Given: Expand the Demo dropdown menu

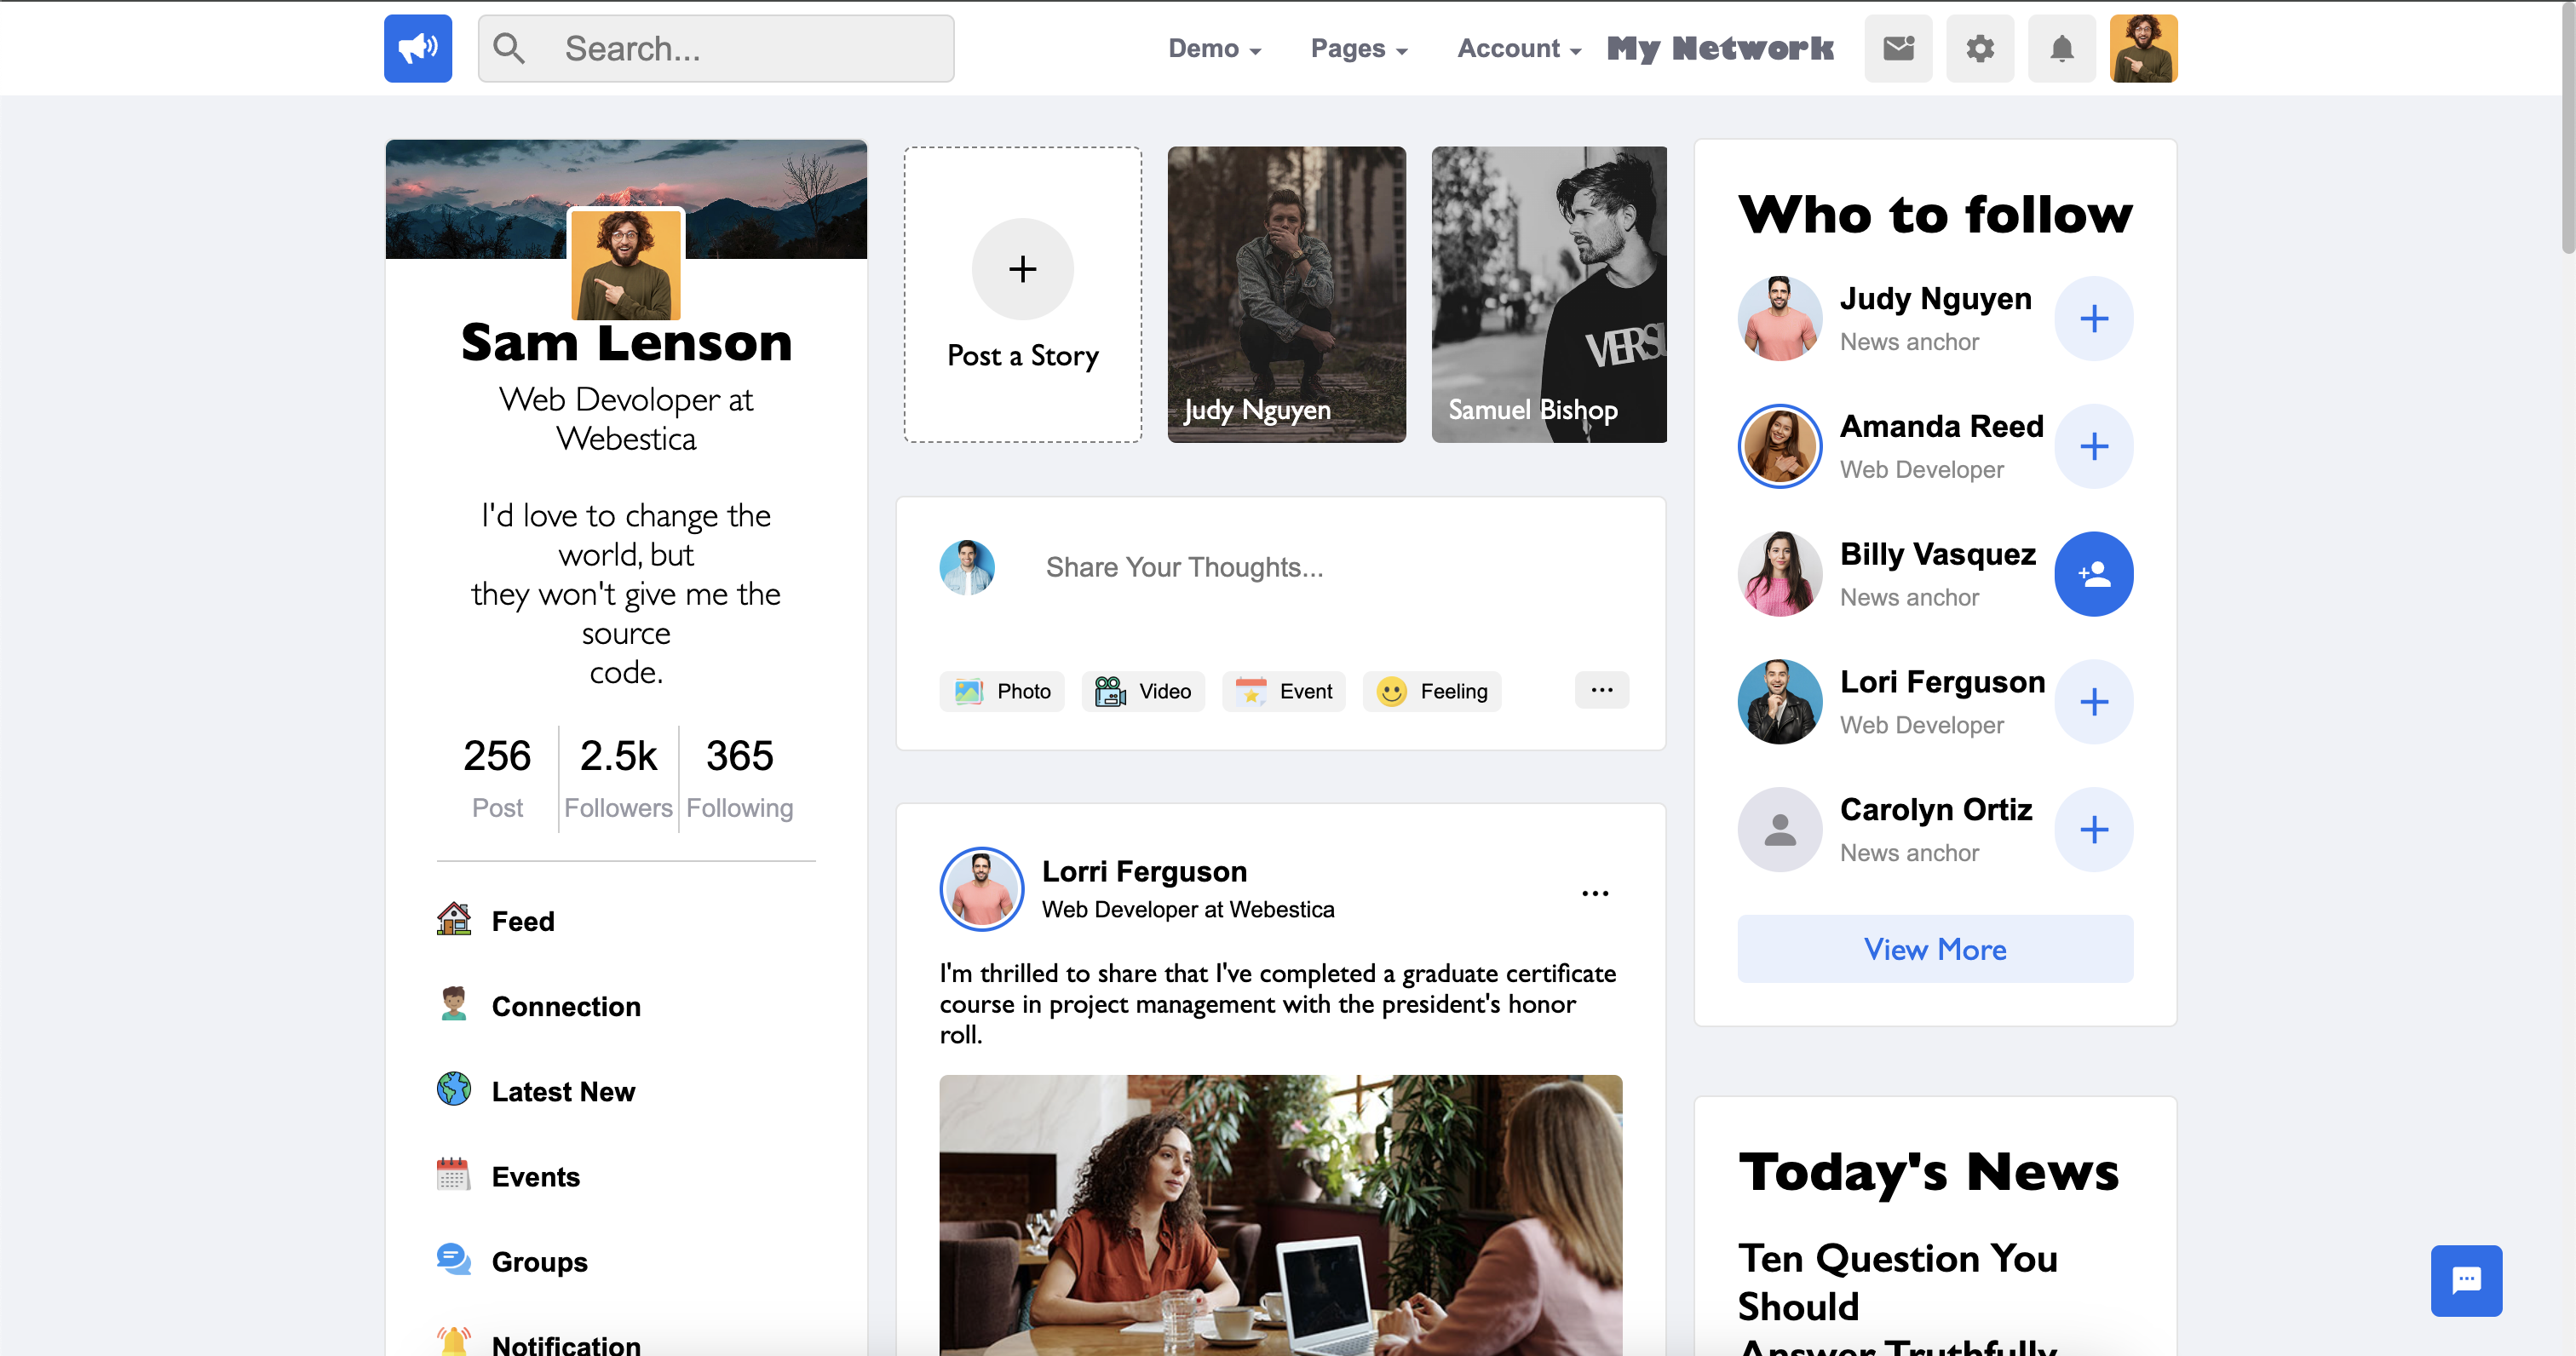Looking at the screenshot, I should coord(1214,48).
